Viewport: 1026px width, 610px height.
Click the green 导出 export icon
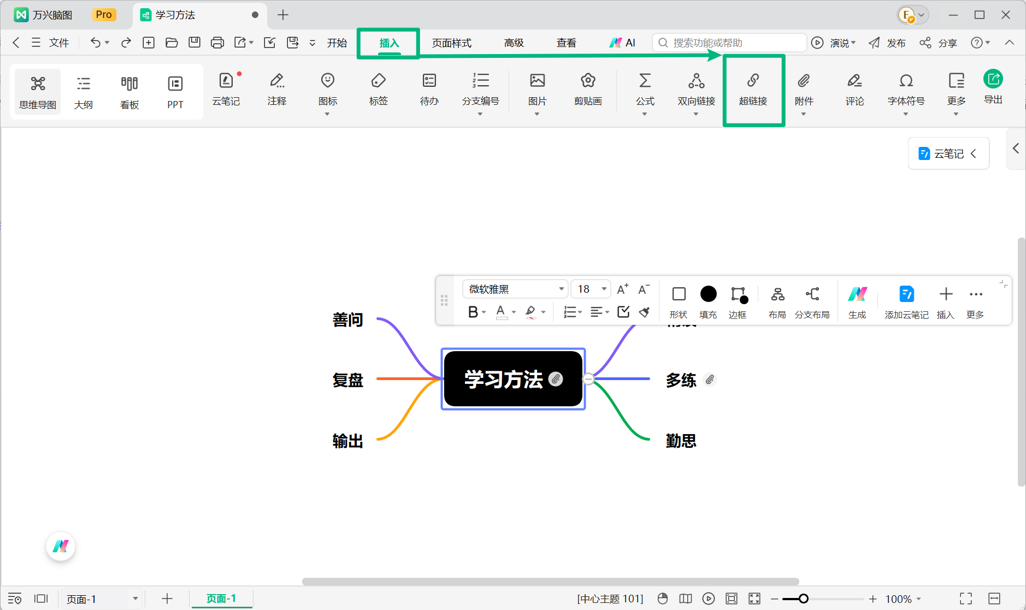coord(993,80)
